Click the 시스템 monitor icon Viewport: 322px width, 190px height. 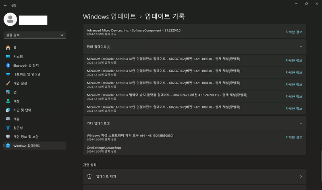tap(8, 57)
